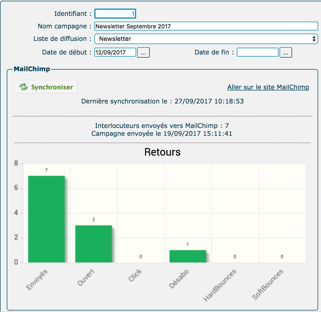Click the 'Click' axis label
The image size is (321, 312).
click(x=135, y=275)
